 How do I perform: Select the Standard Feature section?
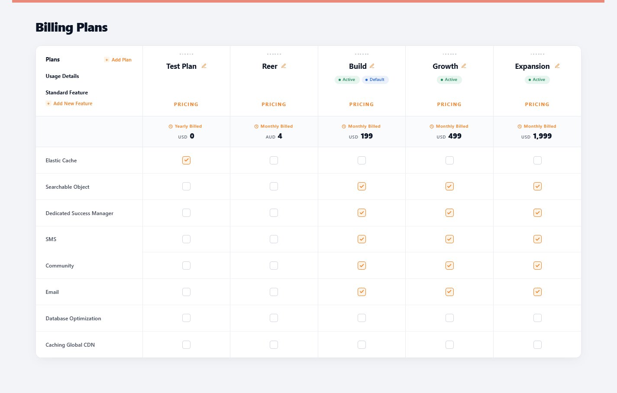pyautogui.click(x=67, y=93)
